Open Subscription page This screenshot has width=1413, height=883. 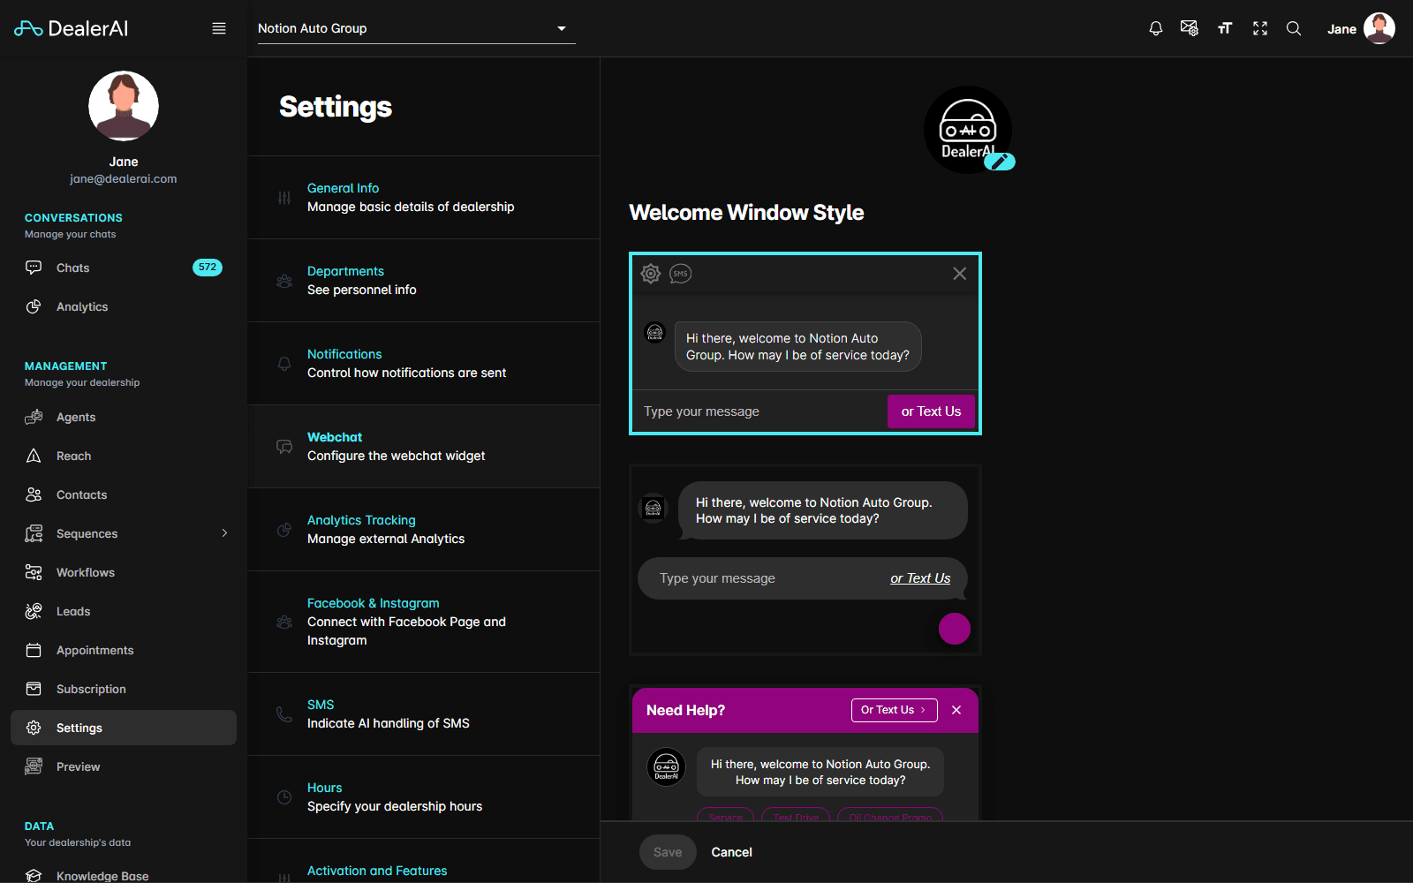(124, 689)
